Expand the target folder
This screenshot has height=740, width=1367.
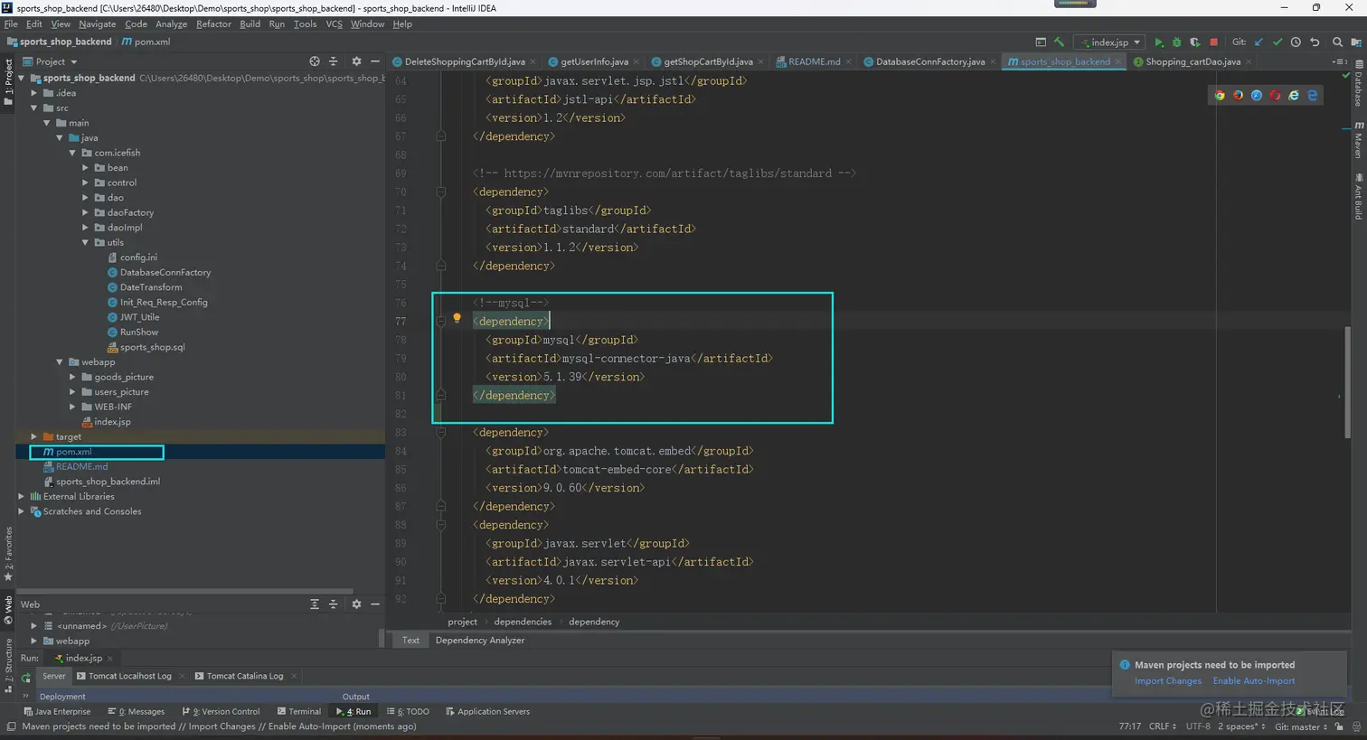[x=34, y=437]
